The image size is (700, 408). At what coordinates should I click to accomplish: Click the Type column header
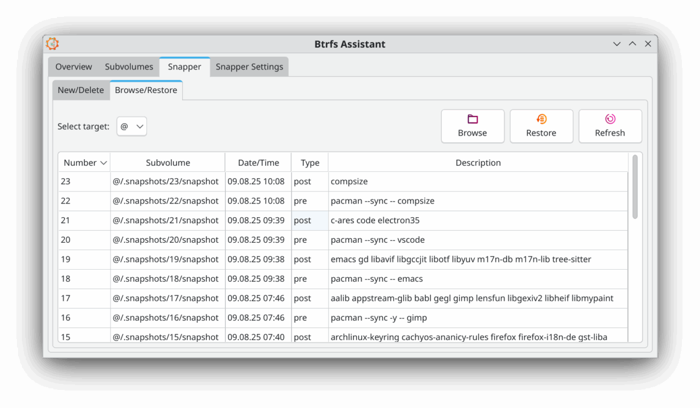tap(310, 162)
